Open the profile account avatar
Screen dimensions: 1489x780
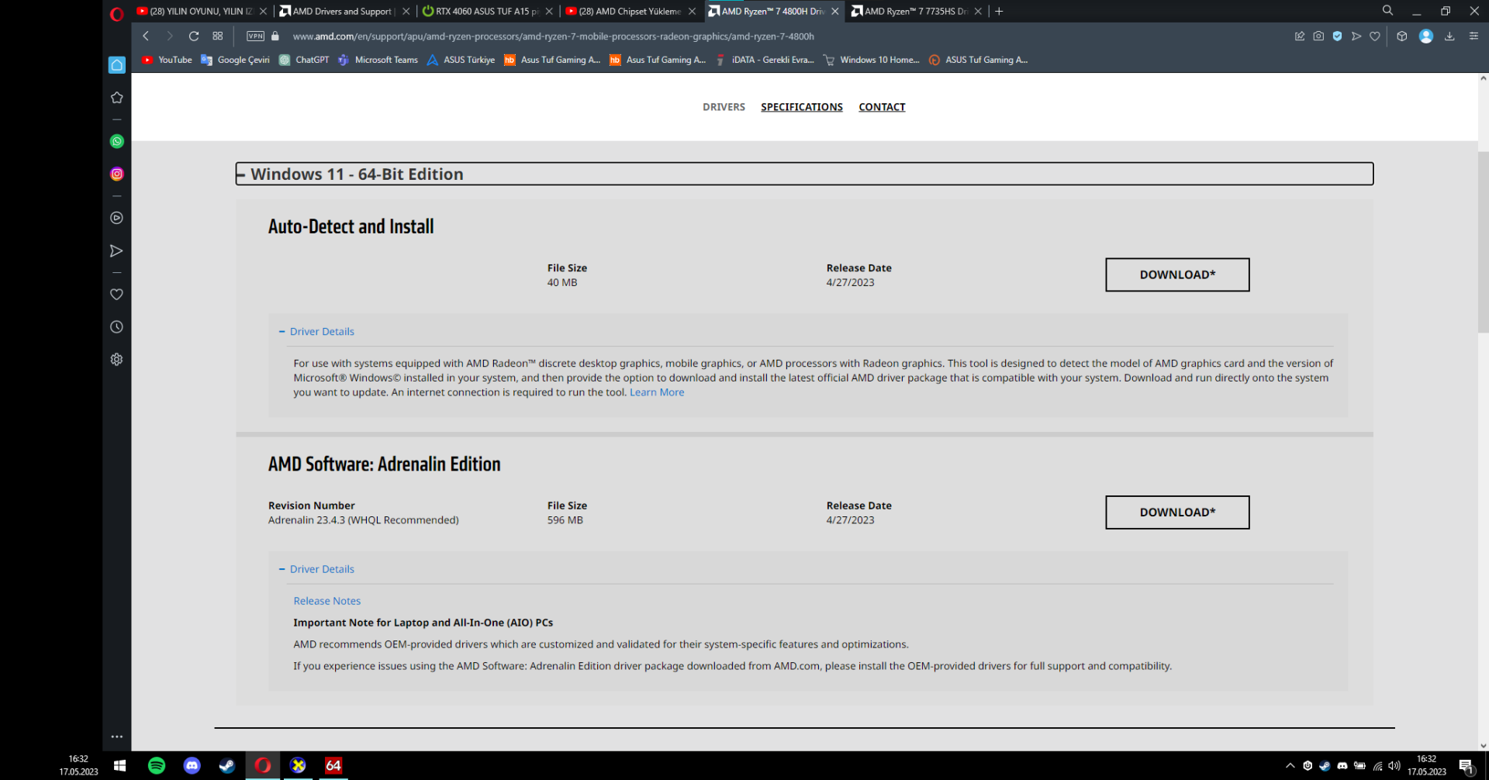click(x=1426, y=36)
